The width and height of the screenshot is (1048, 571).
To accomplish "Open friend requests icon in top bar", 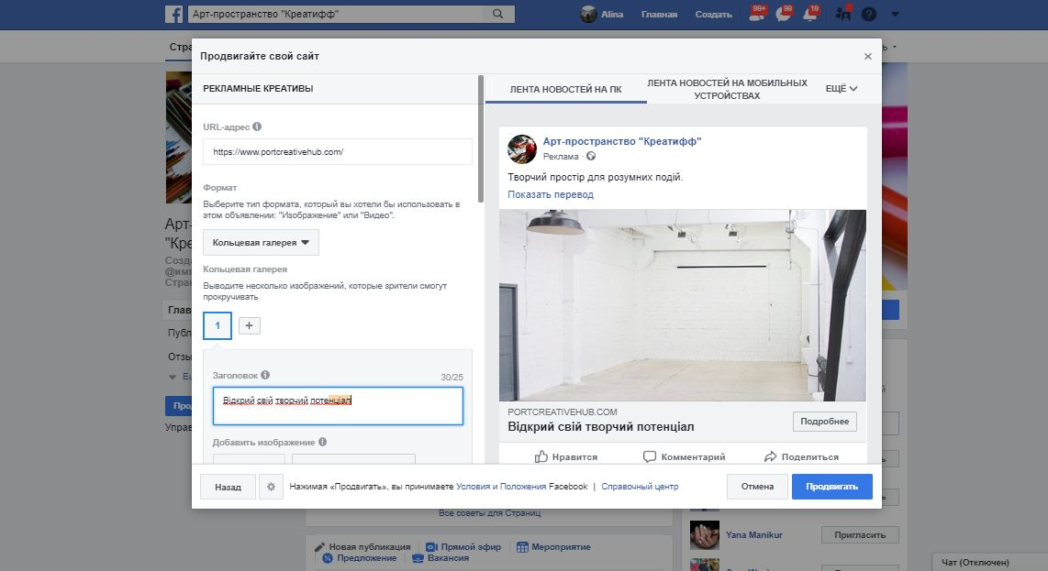I will click(x=756, y=14).
